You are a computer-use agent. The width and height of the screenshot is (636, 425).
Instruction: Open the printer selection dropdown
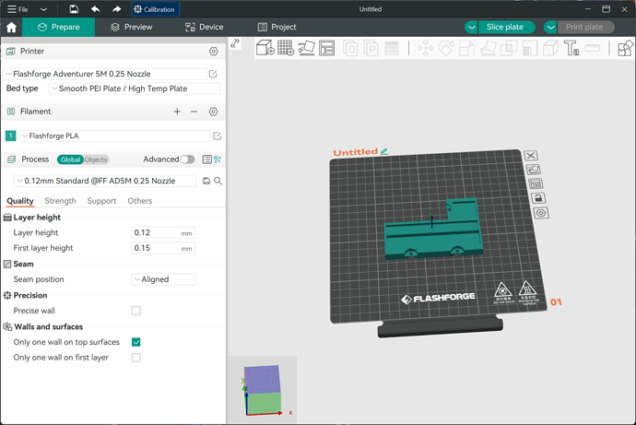click(x=106, y=74)
